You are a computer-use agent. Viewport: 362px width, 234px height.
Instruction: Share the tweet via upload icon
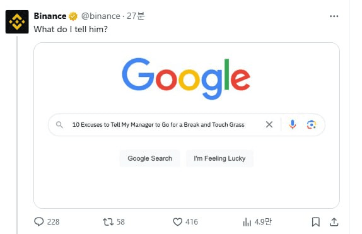click(334, 222)
